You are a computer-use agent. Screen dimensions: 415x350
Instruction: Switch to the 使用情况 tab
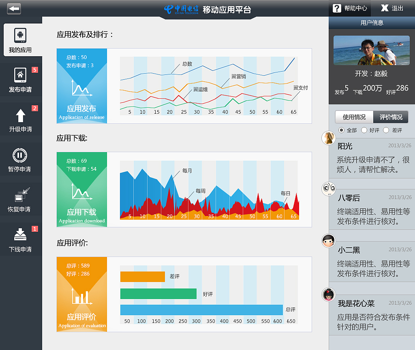[x=354, y=117]
